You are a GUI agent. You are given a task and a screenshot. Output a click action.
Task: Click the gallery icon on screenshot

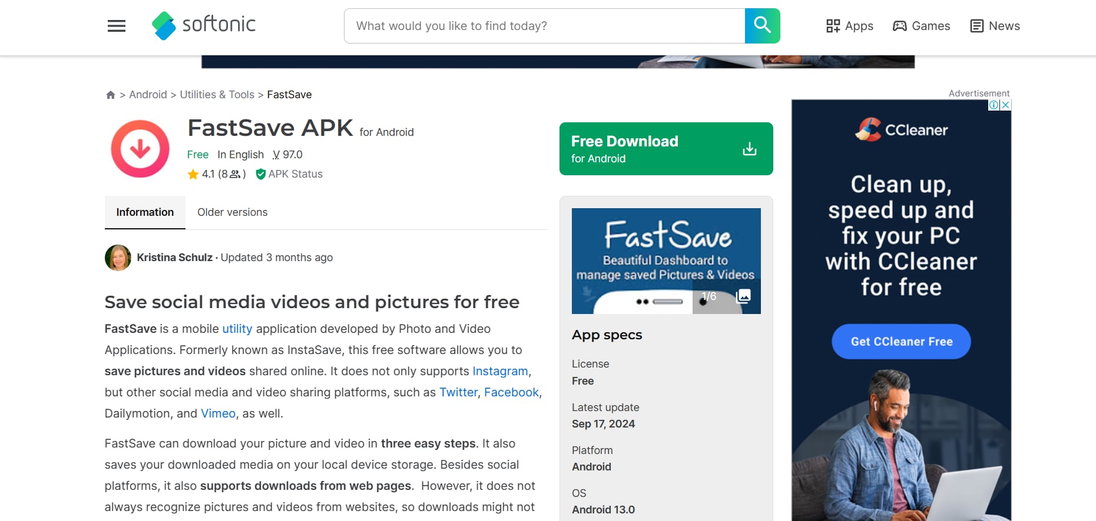point(744,296)
